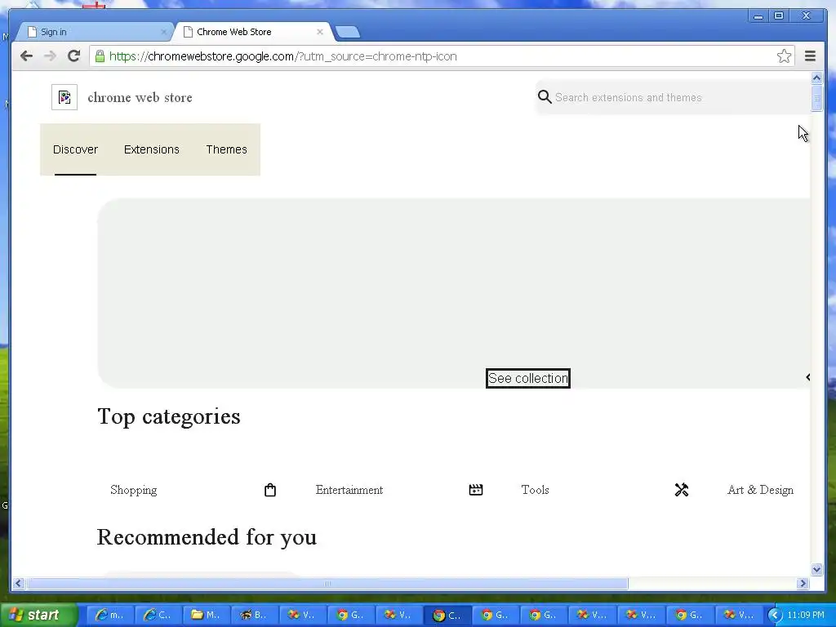The image size is (836, 627).
Task: Click the horizontal scrollbar right arrow
Action: 803,583
